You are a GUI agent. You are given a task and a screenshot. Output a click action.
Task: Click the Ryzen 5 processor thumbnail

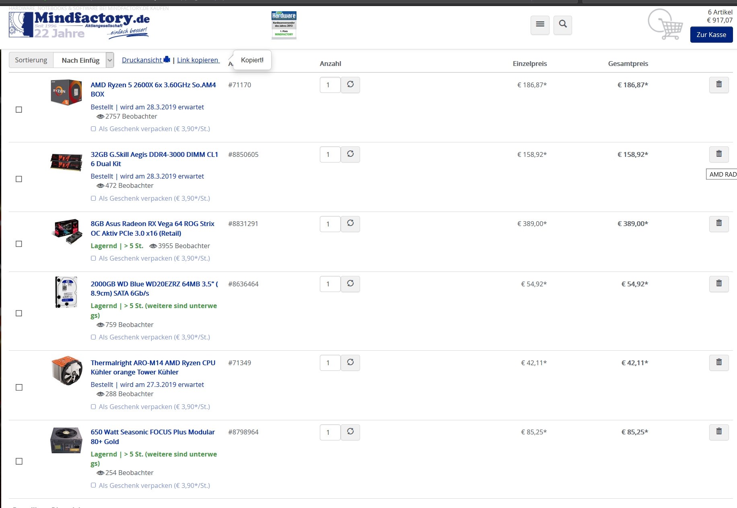point(66,93)
